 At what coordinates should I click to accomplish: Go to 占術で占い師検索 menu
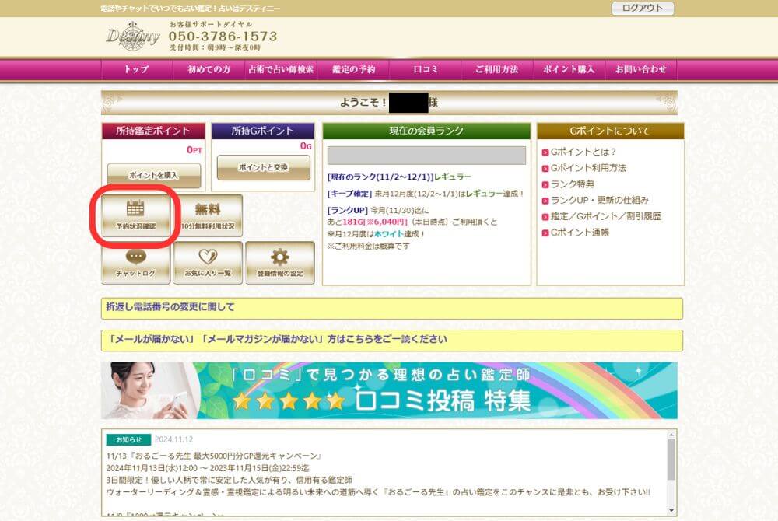pos(281,69)
